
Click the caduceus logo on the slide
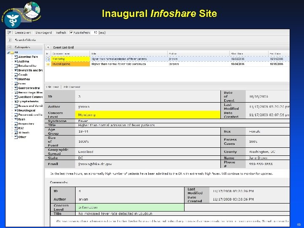tap(13, 20)
